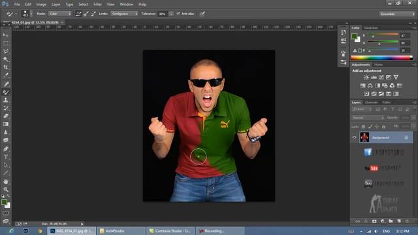Select the History Brush tool
This screenshot has height=235, width=418.
pos(6,108)
